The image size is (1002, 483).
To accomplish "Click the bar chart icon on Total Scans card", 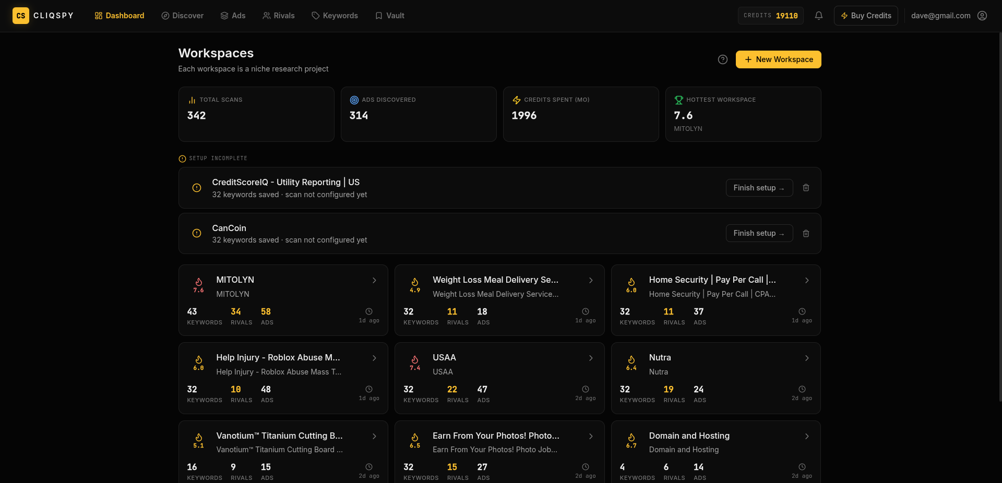I will point(192,100).
